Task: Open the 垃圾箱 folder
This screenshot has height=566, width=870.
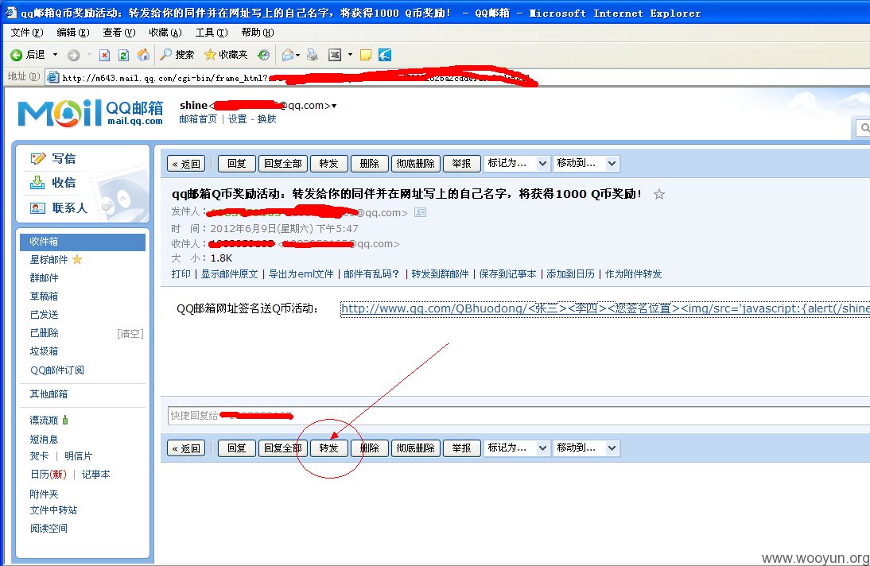Action: point(44,351)
